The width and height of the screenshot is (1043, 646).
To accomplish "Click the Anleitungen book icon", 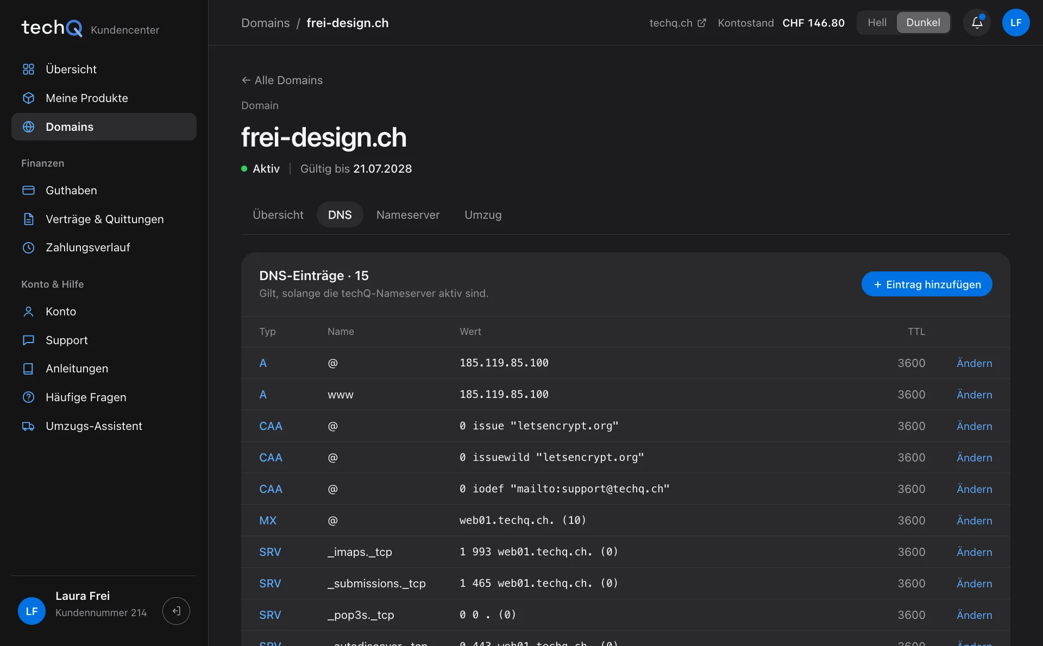I will [28, 369].
